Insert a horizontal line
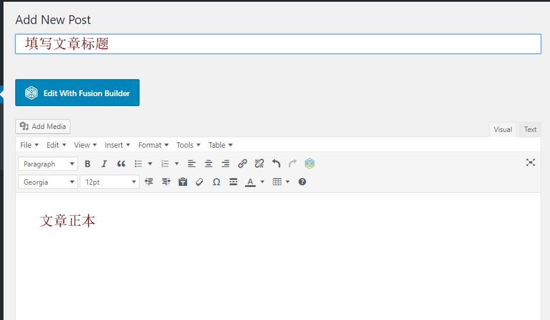The width and height of the screenshot is (550, 320). click(233, 182)
